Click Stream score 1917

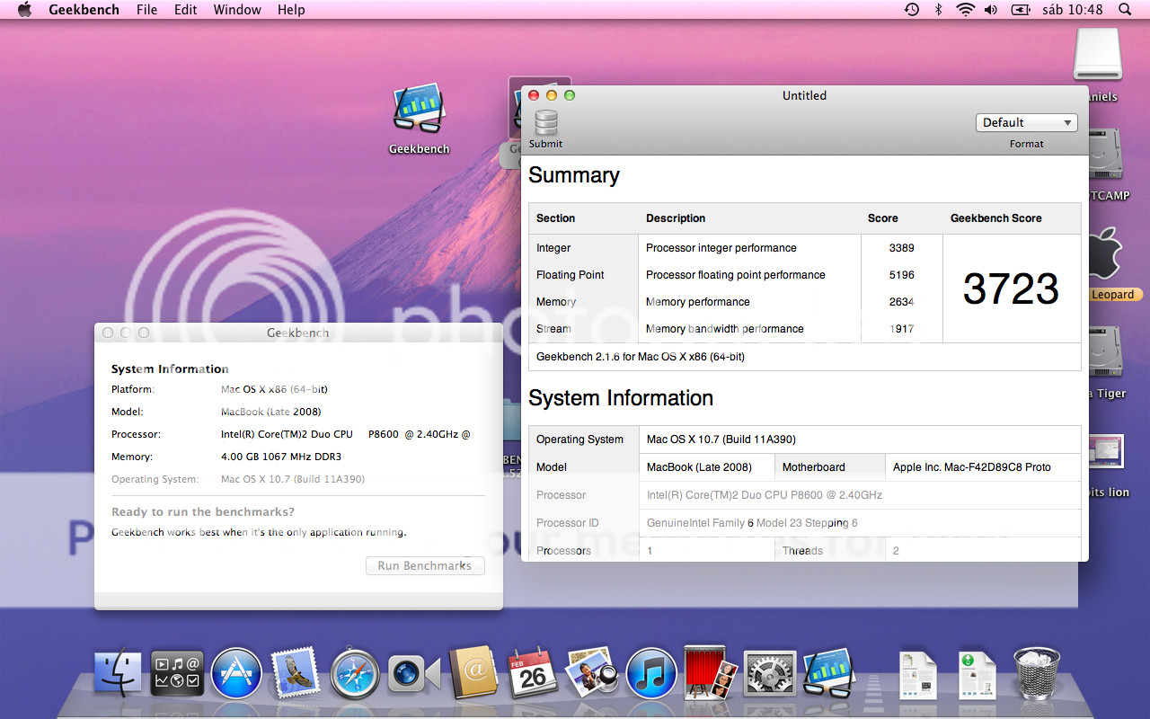pyautogui.click(x=901, y=329)
